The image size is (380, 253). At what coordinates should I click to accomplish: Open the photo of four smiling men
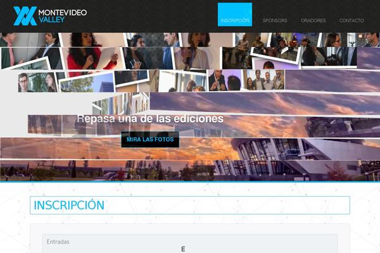tap(265, 80)
